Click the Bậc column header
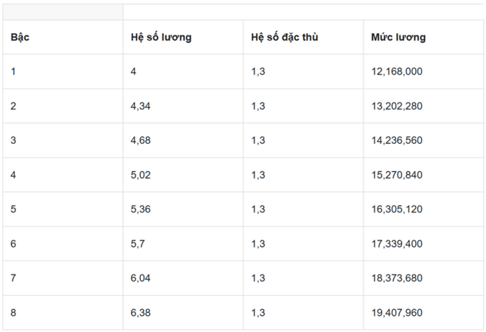Image resolution: width=486 pixels, height=332 pixels. click(x=63, y=37)
